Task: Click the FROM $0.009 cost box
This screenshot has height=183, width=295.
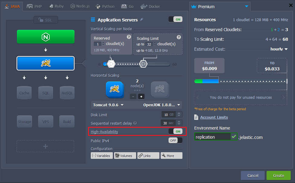Action: click(x=209, y=66)
